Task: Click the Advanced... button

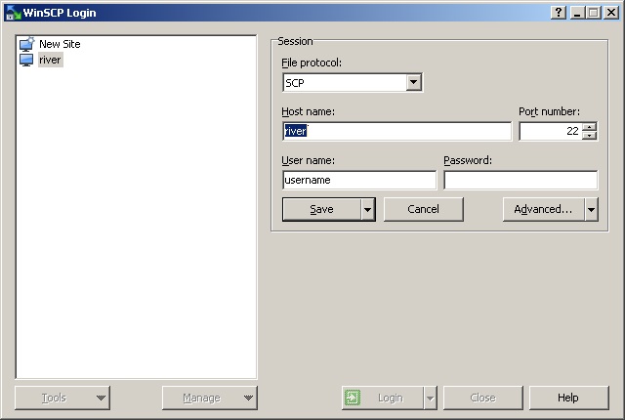Action: [x=543, y=209]
